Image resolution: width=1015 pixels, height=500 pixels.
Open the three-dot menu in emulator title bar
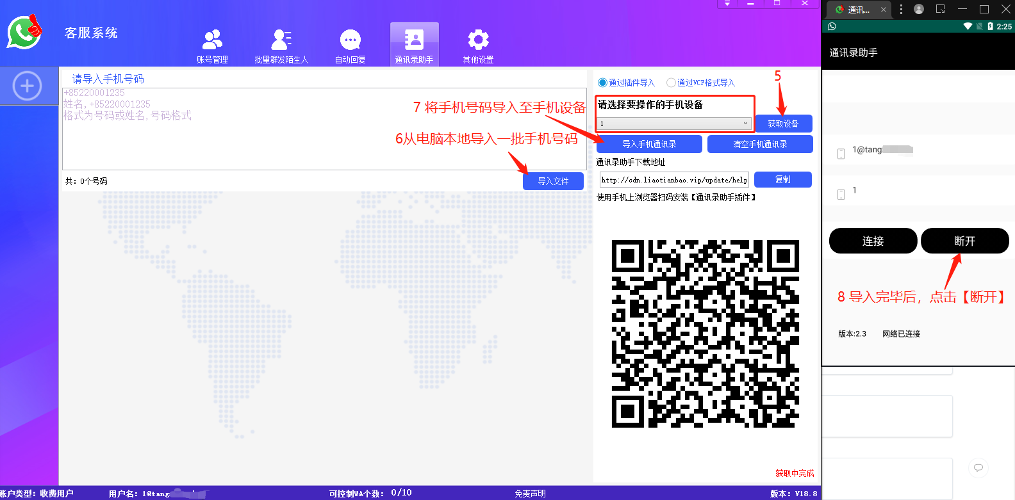pos(901,9)
